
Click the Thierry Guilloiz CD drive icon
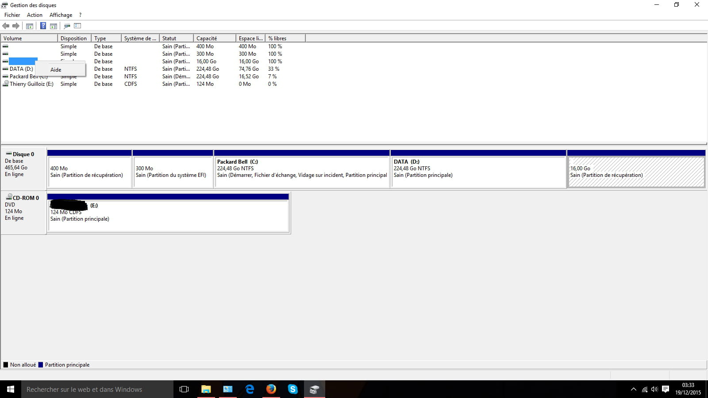pyautogui.click(x=6, y=84)
